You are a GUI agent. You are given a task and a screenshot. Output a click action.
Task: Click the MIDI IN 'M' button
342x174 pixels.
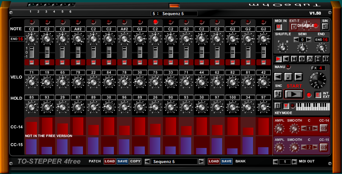[x=278, y=27]
